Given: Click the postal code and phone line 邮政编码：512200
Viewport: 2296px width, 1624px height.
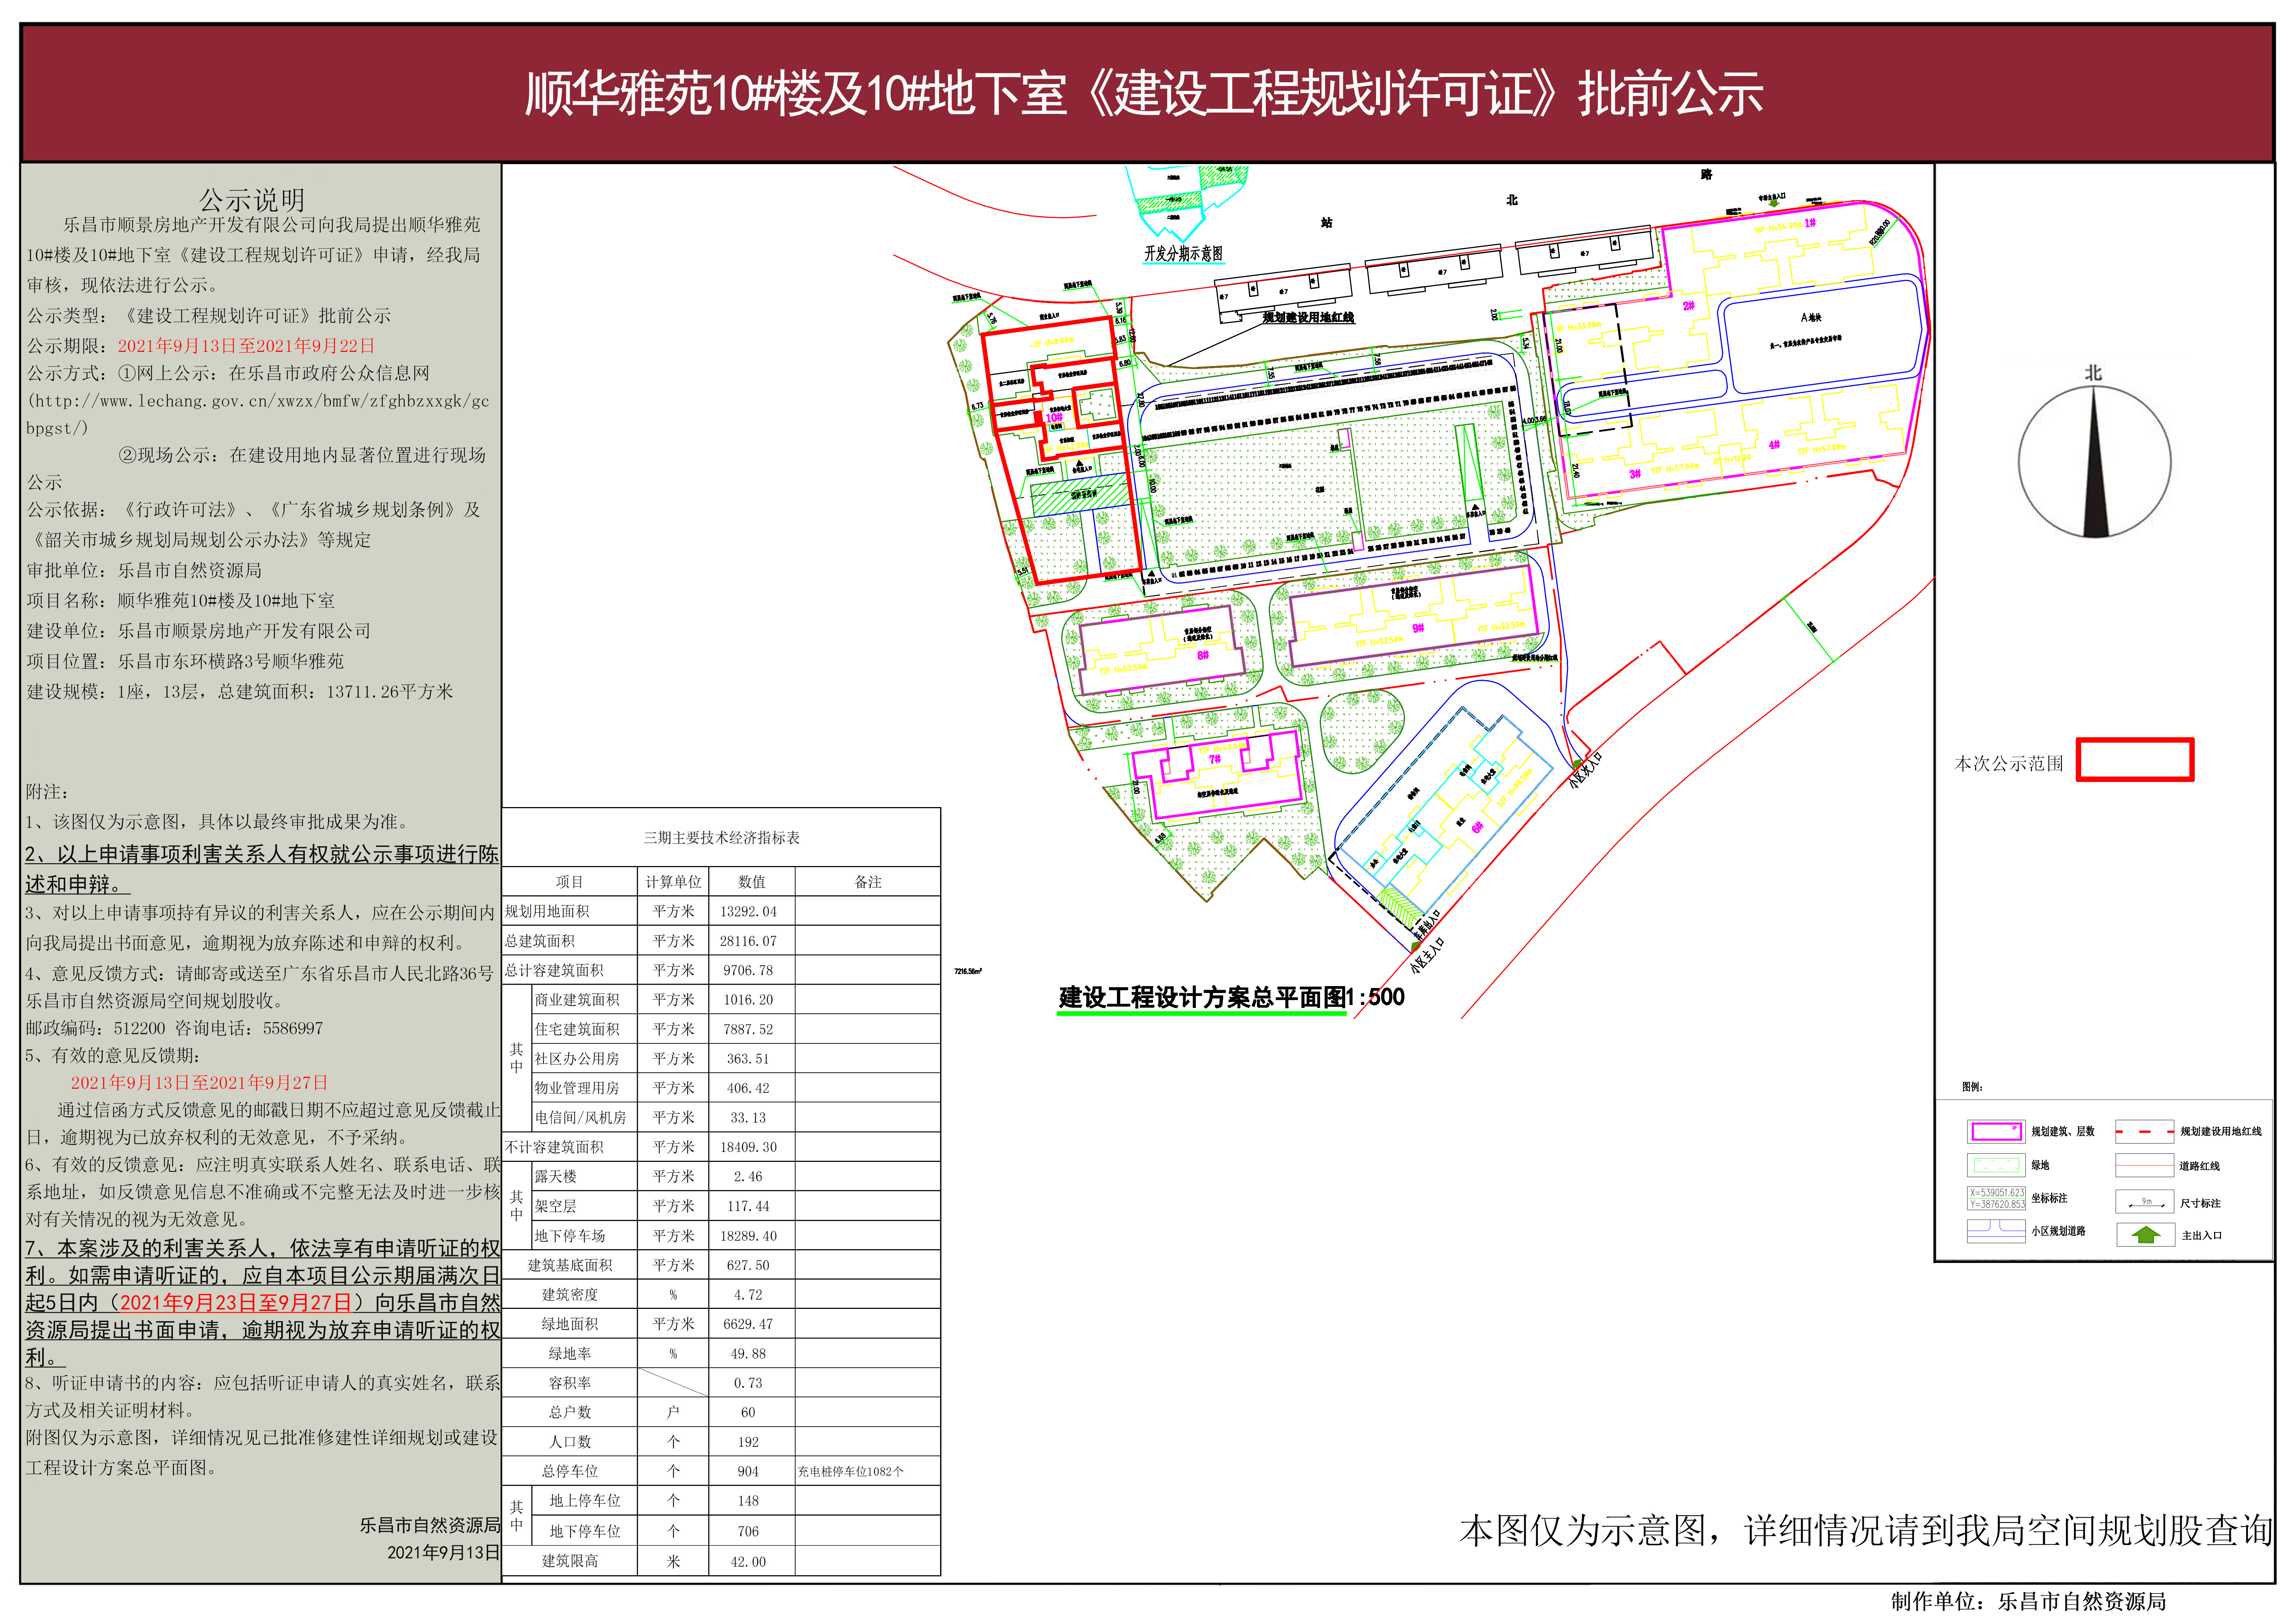Looking at the screenshot, I should pyautogui.click(x=174, y=1028).
